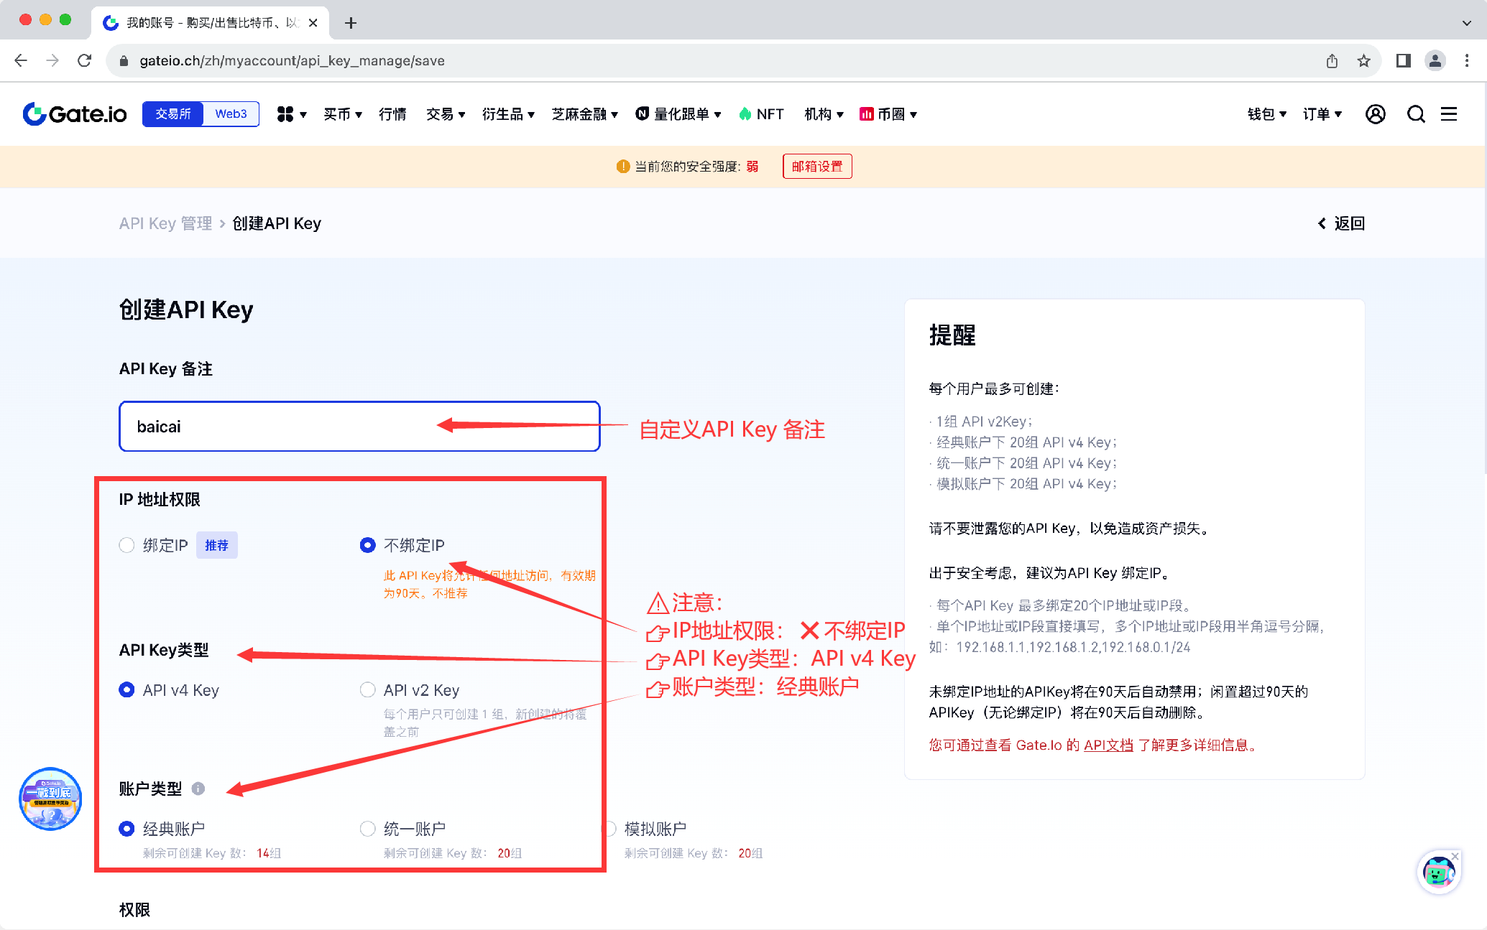Image resolution: width=1487 pixels, height=930 pixels.
Task: Select the 绑定IP radio option
Action: tap(126, 545)
